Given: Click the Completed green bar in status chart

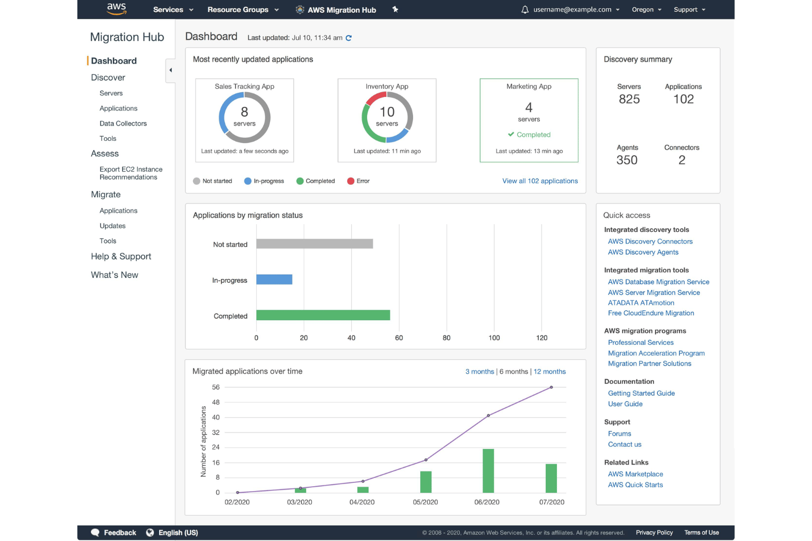Looking at the screenshot, I should click(x=323, y=315).
